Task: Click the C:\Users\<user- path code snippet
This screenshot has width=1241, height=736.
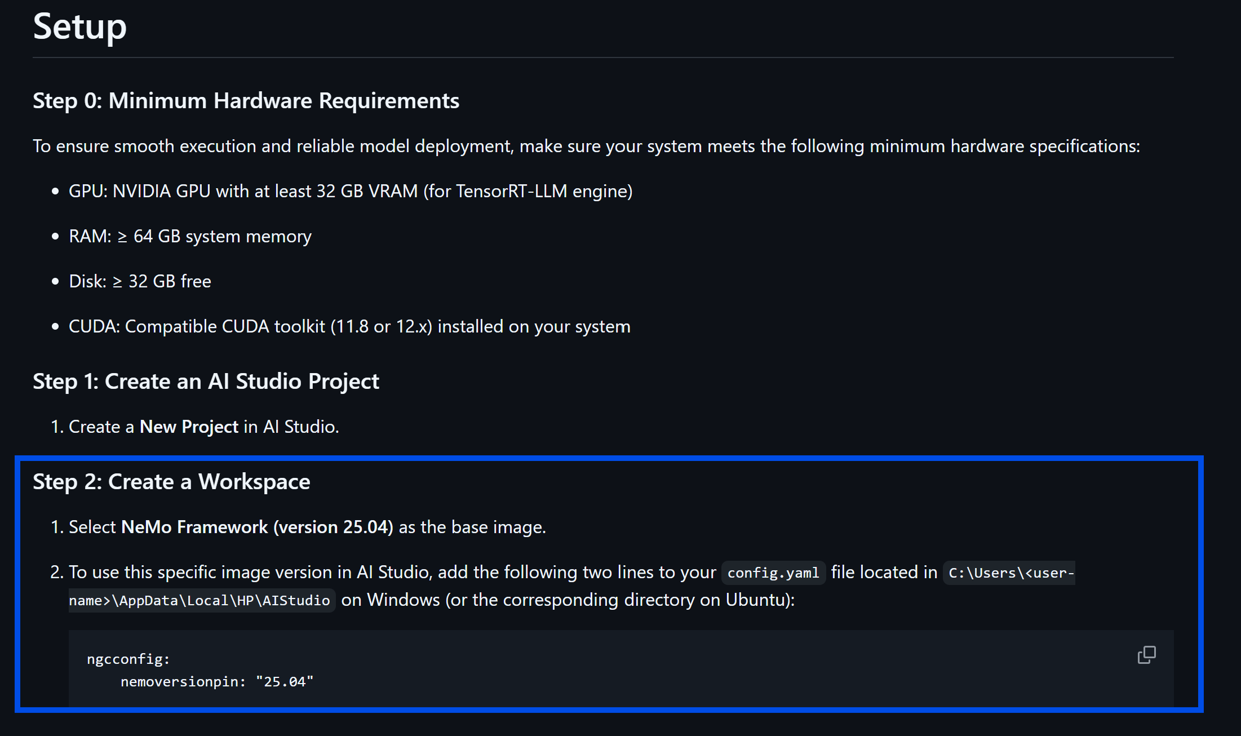Action: [1011, 573]
